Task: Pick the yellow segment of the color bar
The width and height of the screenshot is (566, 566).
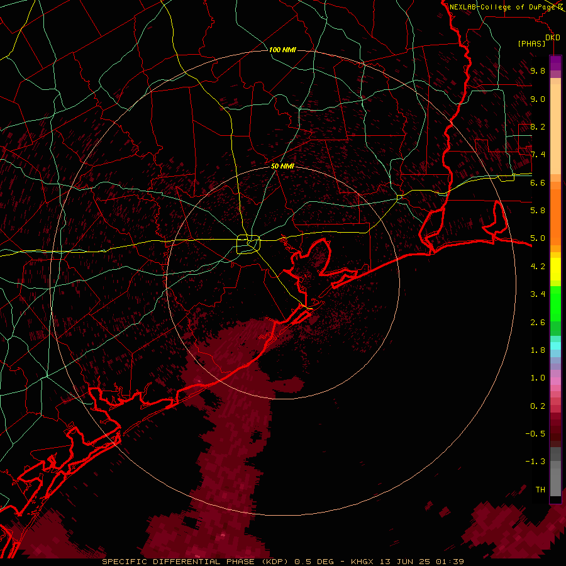Action: [x=555, y=269]
